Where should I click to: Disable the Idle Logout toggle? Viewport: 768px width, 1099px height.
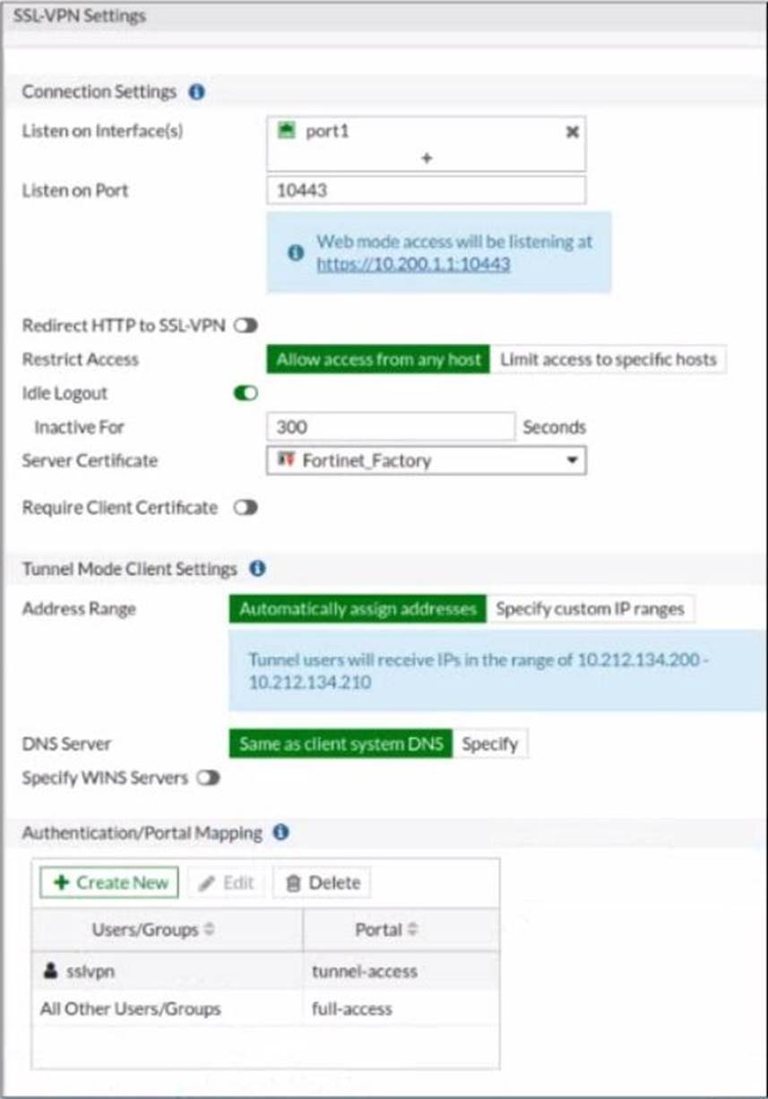[x=246, y=393]
